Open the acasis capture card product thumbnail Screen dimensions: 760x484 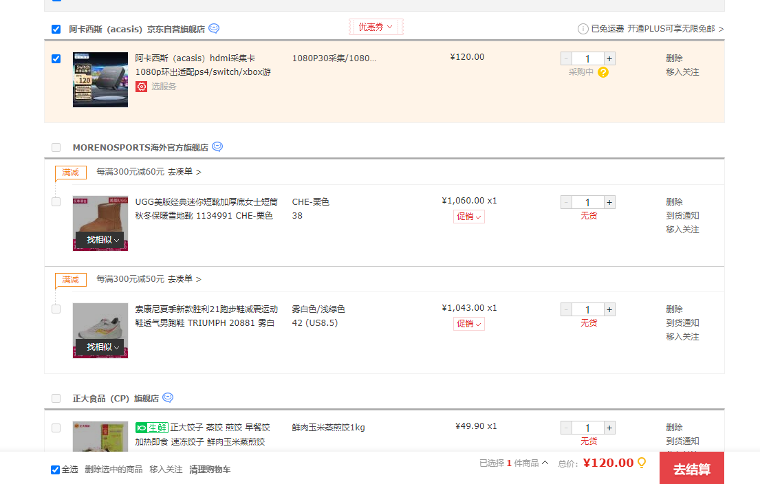click(100, 80)
